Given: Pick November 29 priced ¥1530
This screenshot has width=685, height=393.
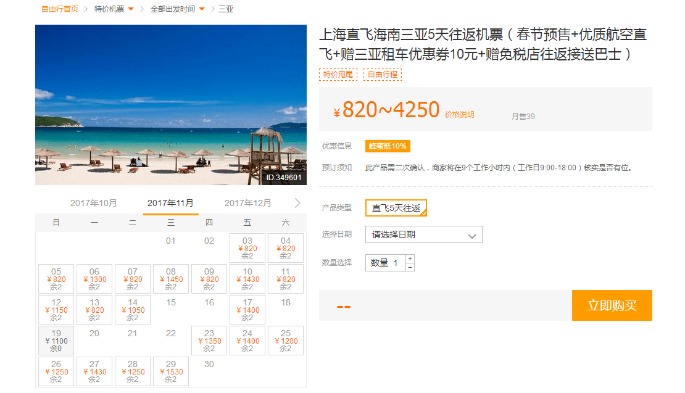Looking at the screenshot, I should (x=171, y=371).
